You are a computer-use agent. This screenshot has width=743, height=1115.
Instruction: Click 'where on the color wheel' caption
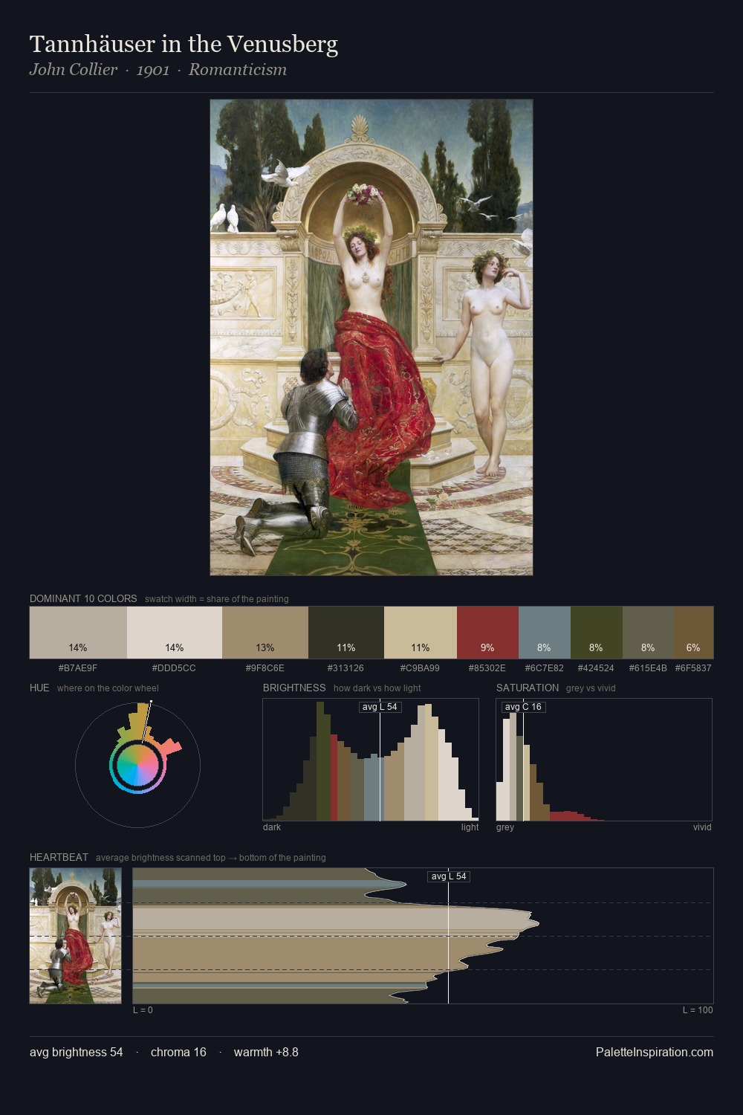pyautogui.click(x=108, y=688)
